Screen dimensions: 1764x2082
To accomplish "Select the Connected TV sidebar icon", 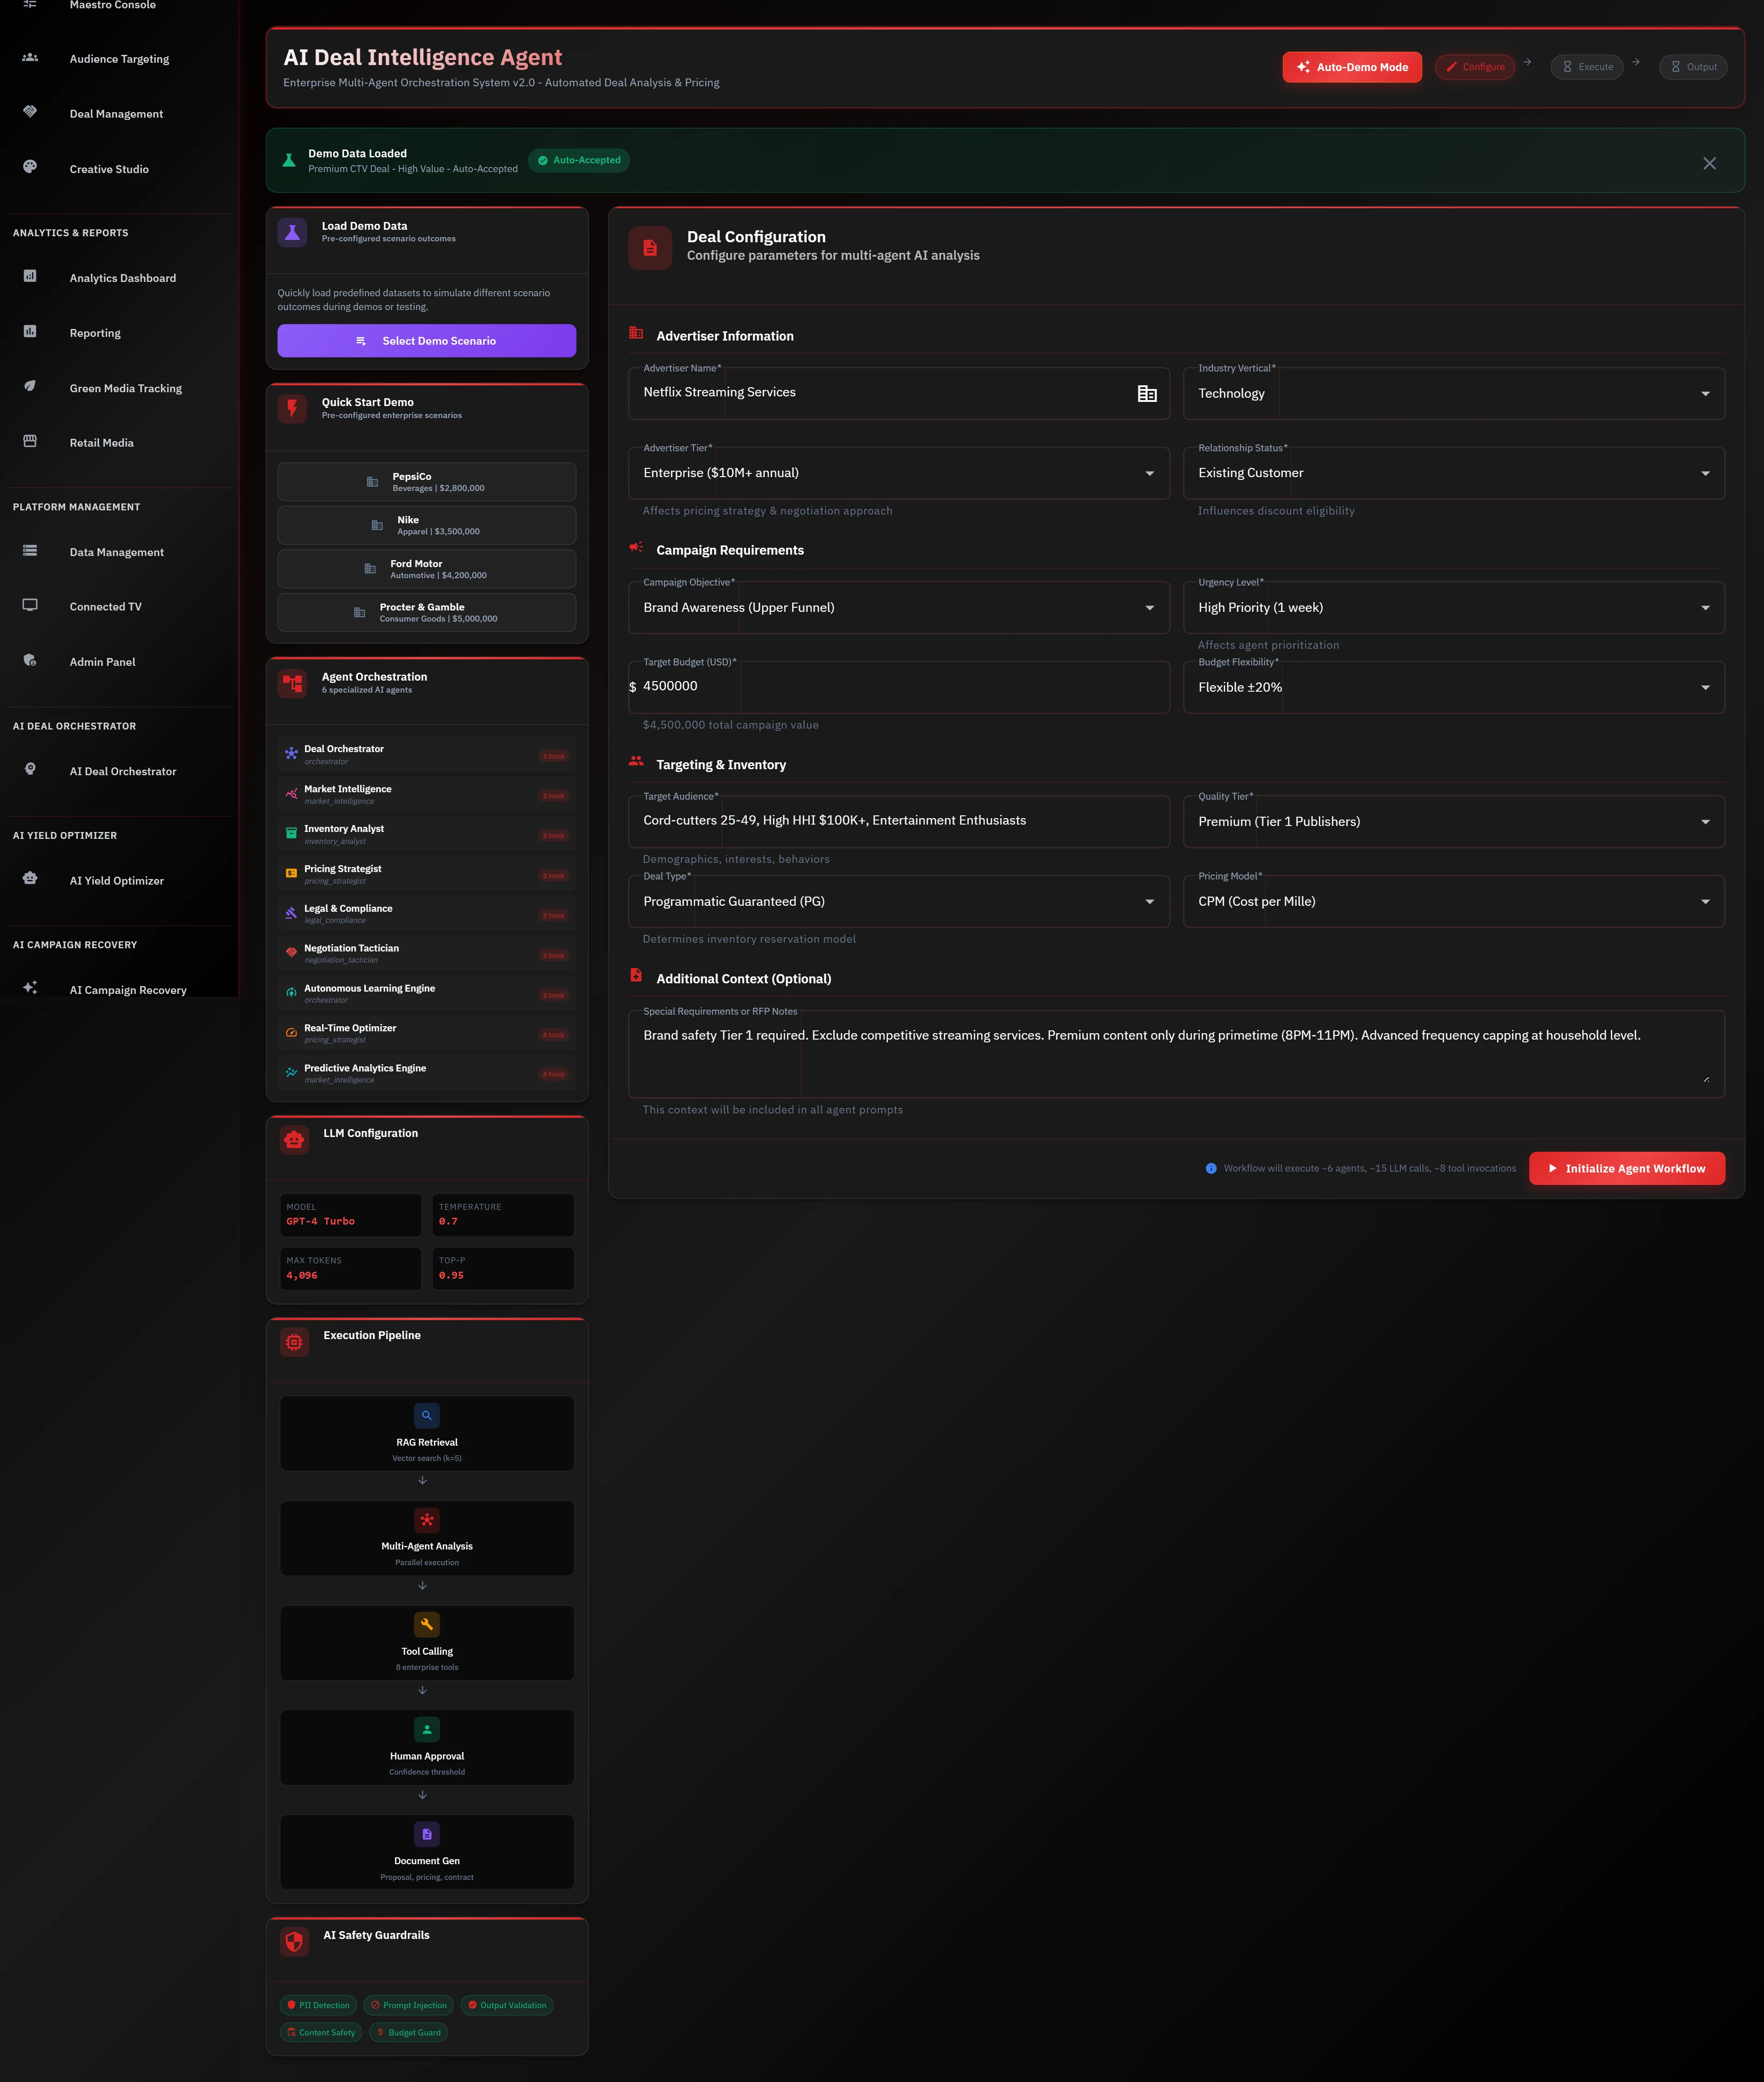I will (x=30, y=605).
